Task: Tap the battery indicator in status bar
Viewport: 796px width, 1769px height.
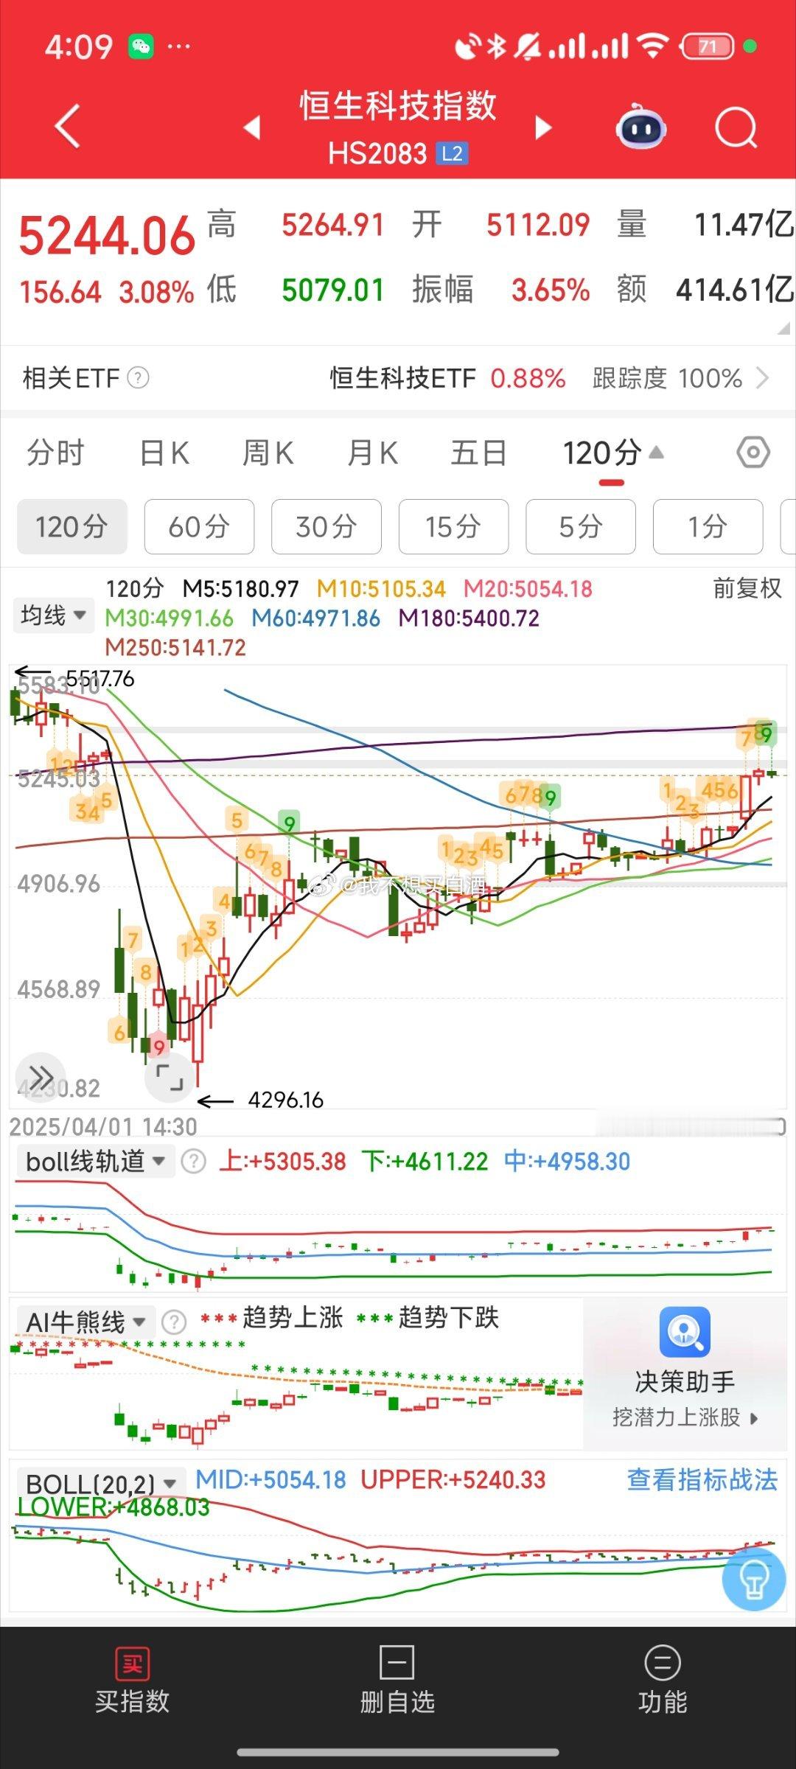Action: pos(708,46)
